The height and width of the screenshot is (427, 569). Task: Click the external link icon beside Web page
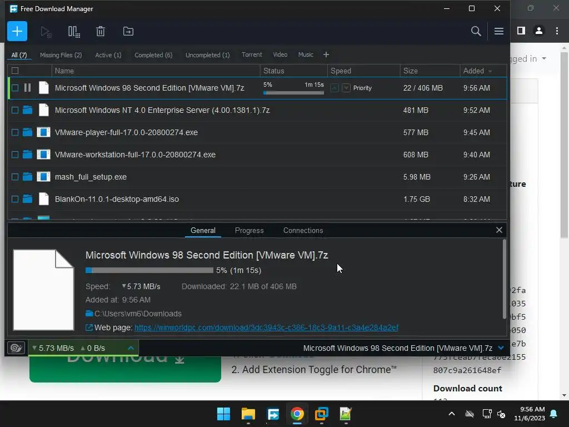(x=89, y=327)
